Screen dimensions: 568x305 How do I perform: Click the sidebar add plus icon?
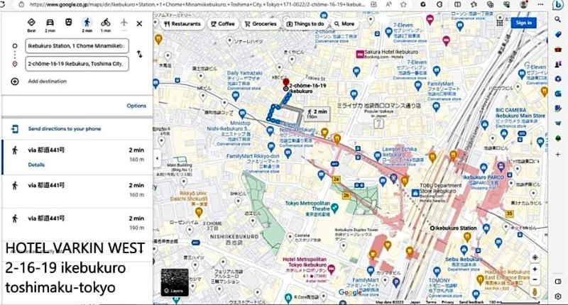pyautogui.click(x=558, y=154)
